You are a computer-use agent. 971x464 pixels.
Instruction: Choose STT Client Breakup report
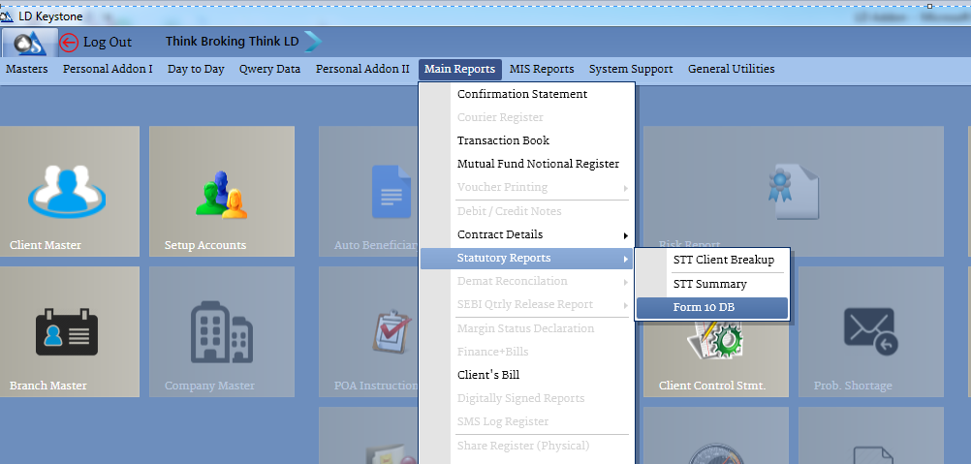[x=723, y=261]
